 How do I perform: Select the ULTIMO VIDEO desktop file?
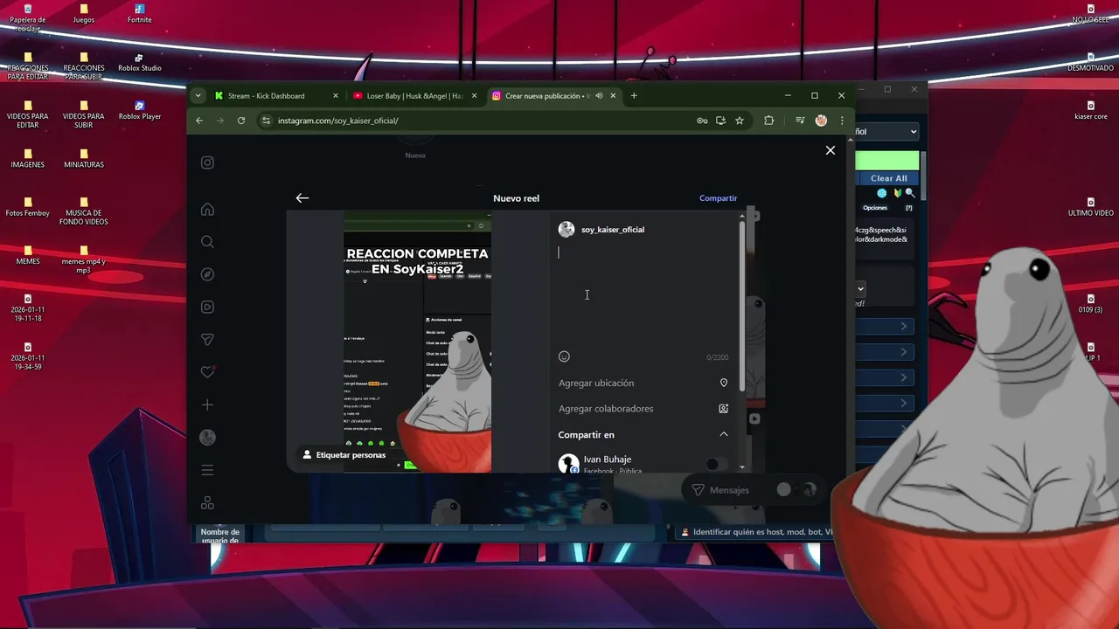click(x=1090, y=207)
